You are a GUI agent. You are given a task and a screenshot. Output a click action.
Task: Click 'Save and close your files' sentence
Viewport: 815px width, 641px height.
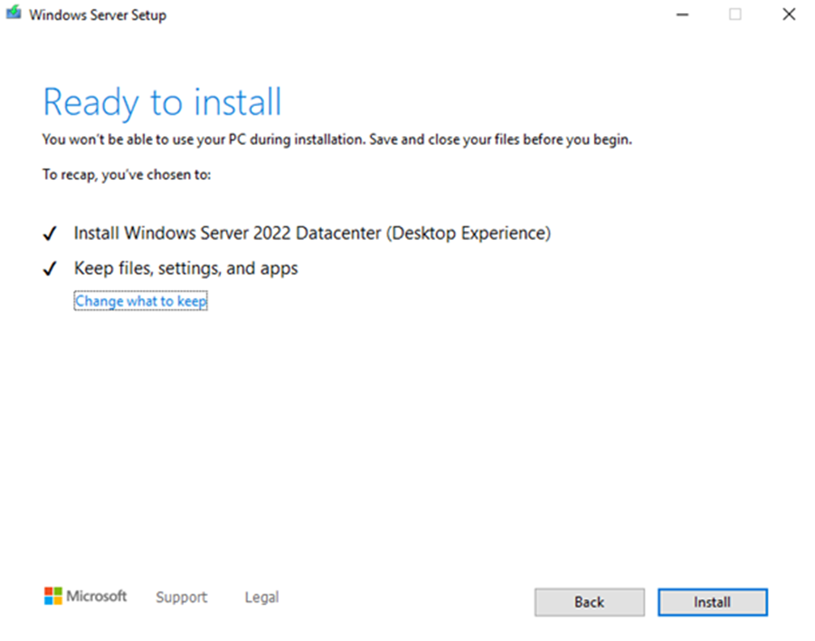(x=500, y=139)
